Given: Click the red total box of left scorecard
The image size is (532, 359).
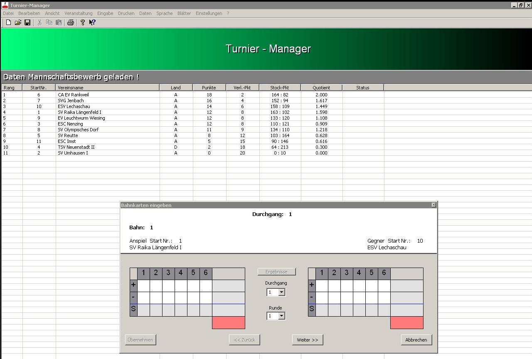Looking at the screenshot, I should (x=229, y=322).
